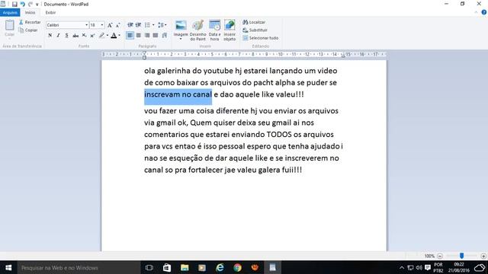Viewport: 488px width, 274px height.
Task: Click the volume speaker tray icon
Action: [419, 267]
